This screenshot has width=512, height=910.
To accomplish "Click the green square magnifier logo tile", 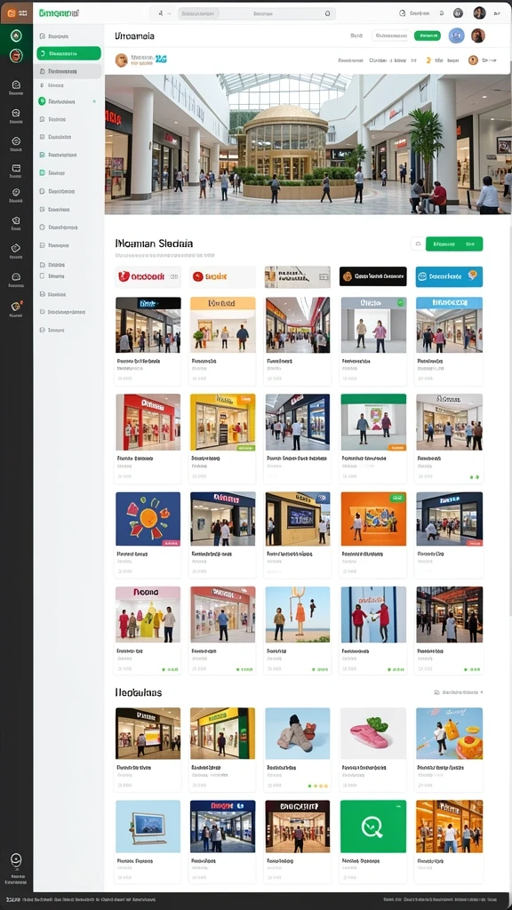I will pos(373,826).
